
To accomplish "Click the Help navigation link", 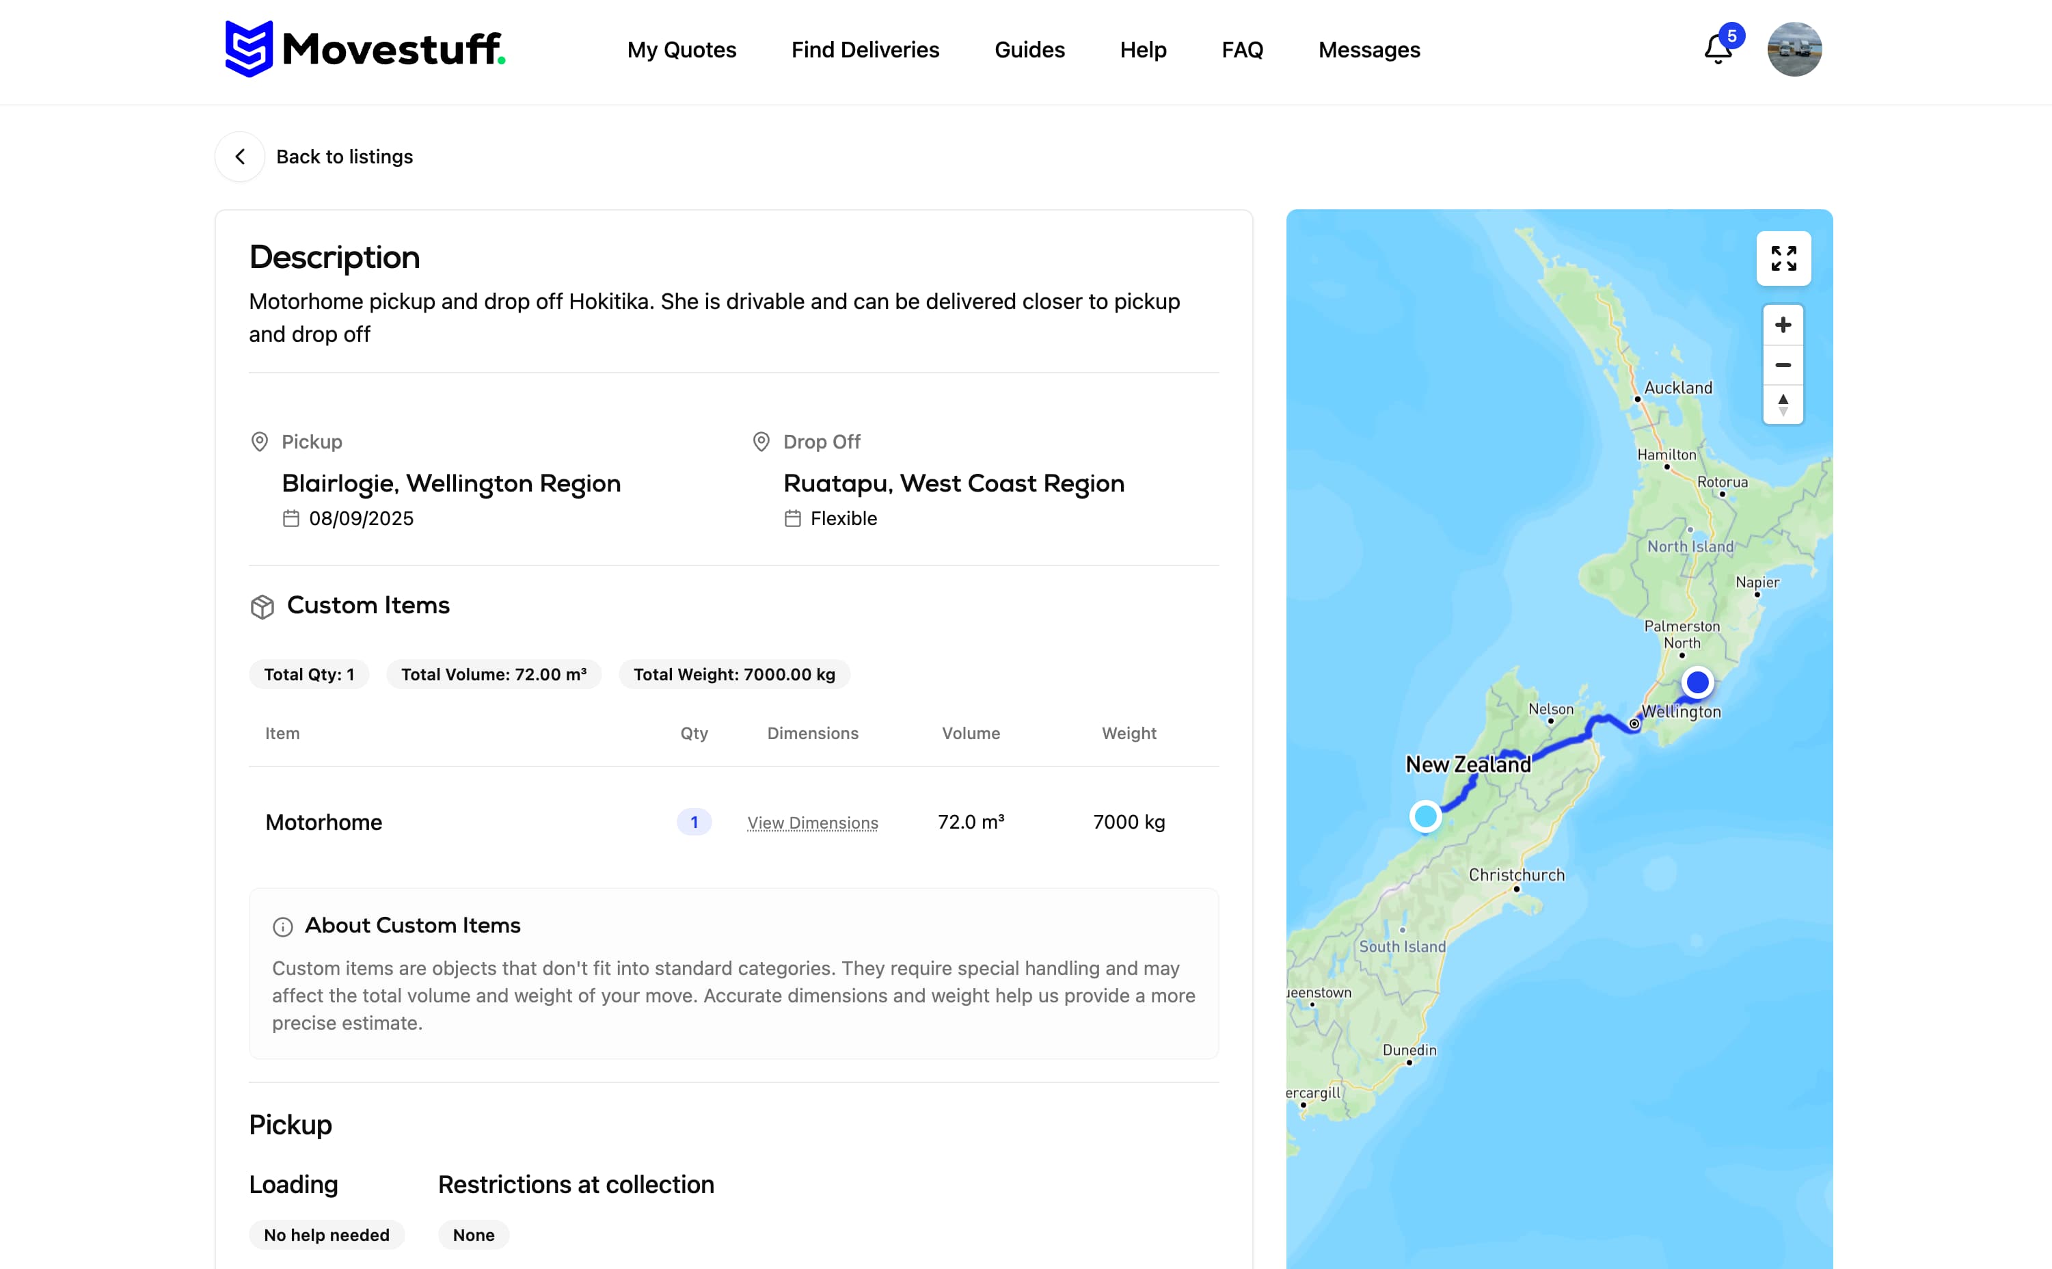I will 1143,51.
